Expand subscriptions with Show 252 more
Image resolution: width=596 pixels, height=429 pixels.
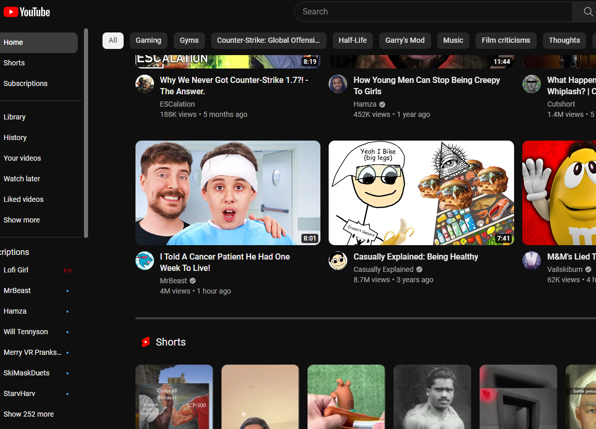(29, 414)
